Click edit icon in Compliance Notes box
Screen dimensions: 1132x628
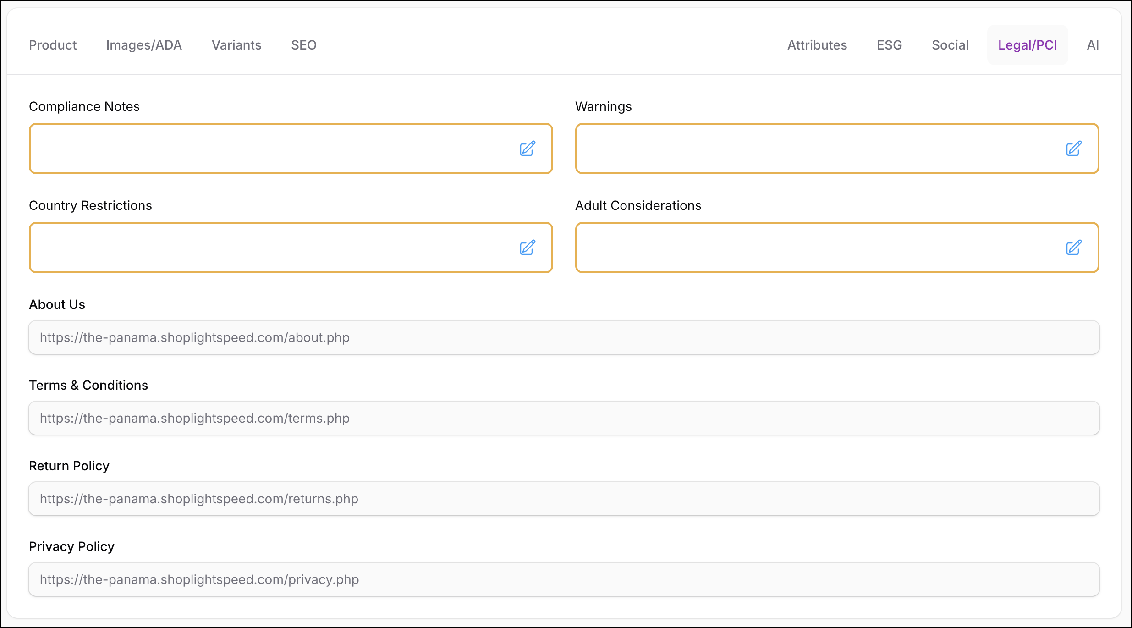coord(528,149)
